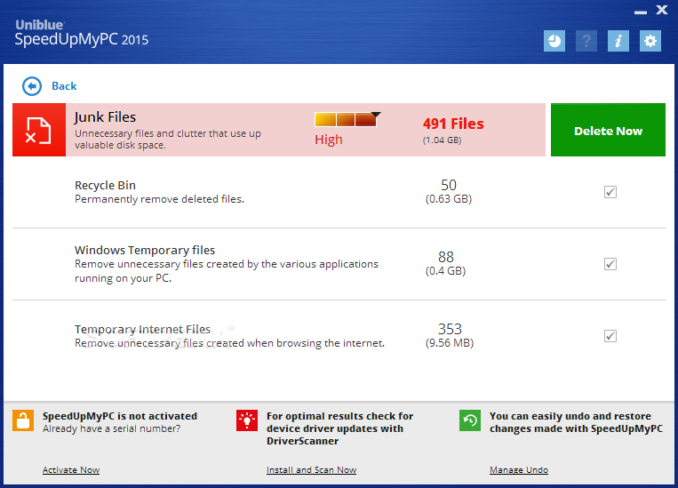Click the High severity level meter
Screen dimensions: 678x488
347,119
